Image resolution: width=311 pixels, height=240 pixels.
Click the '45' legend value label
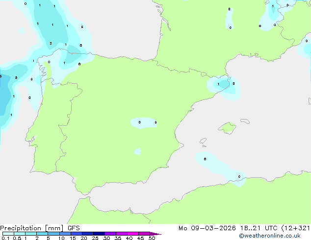pyautogui.click(x=140, y=238)
